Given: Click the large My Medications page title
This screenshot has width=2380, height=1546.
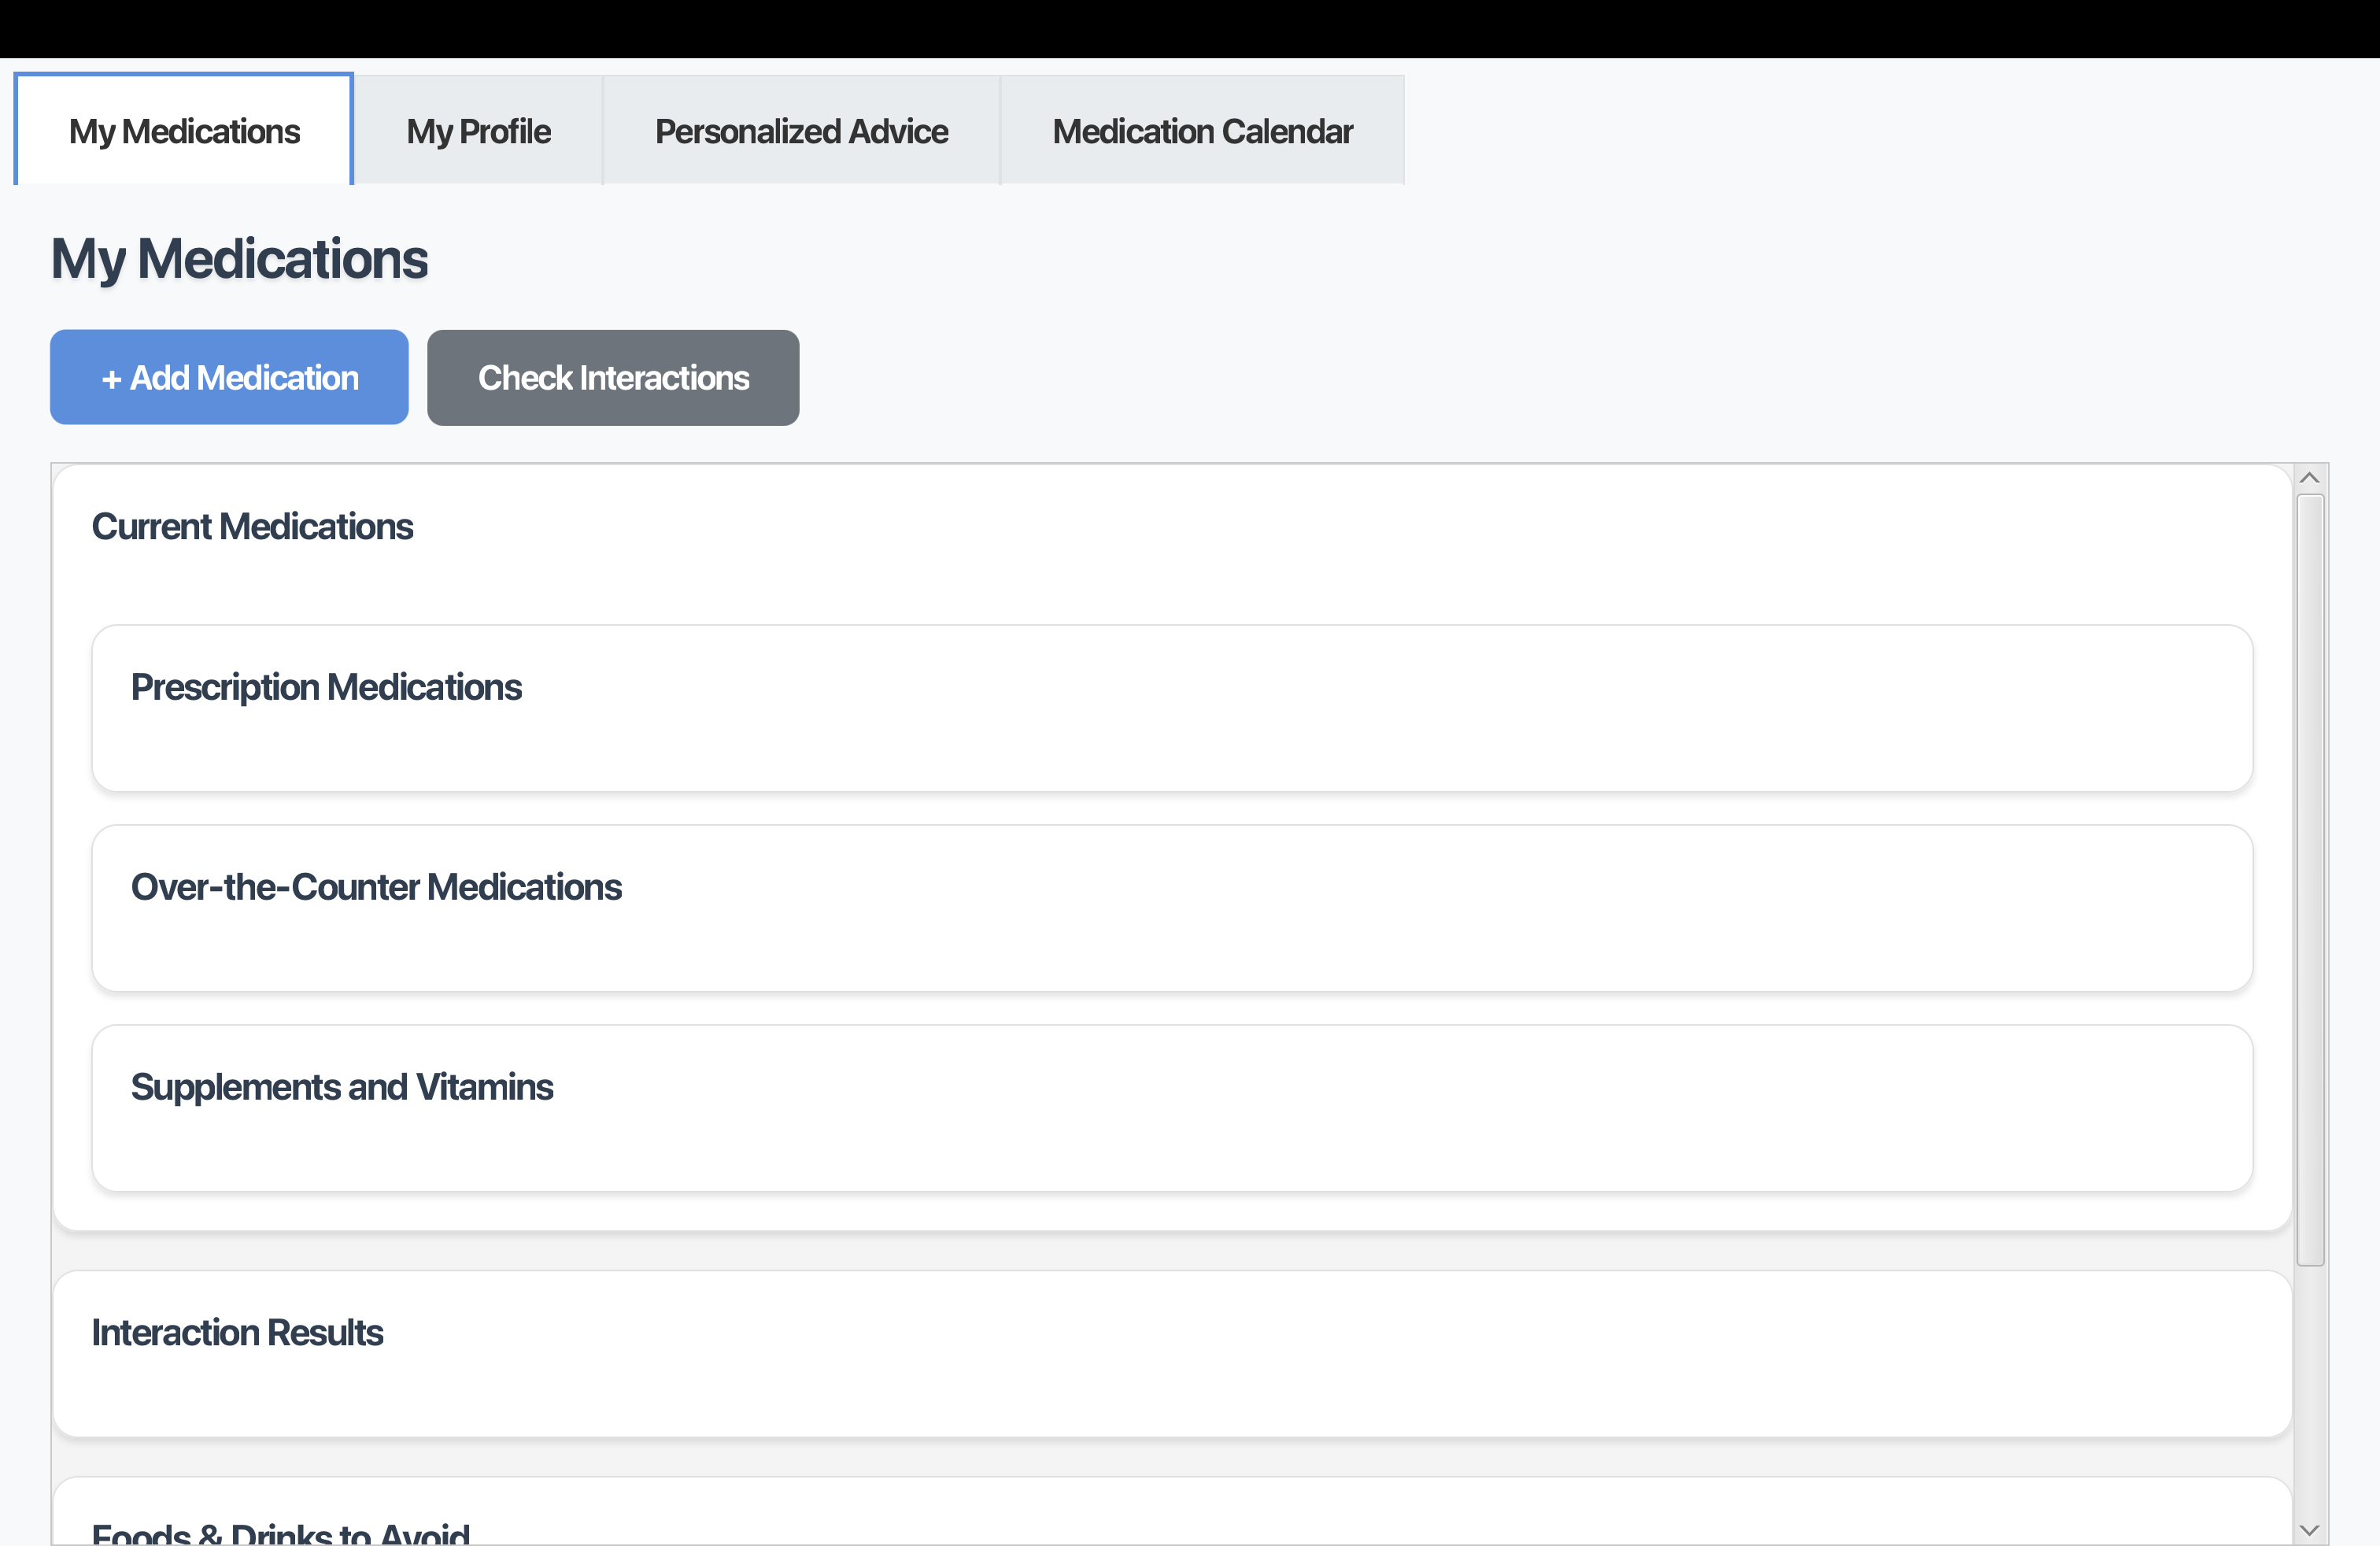Looking at the screenshot, I should [x=239, y=258].
